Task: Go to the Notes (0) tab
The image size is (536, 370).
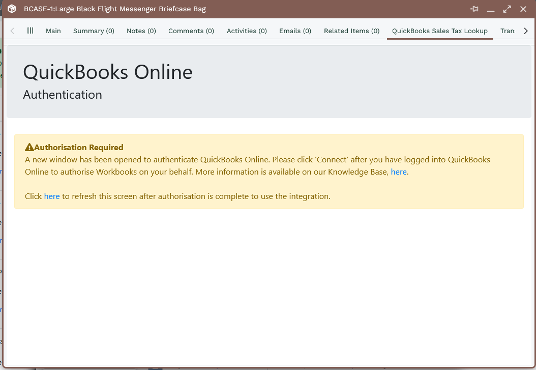Action: pos(141,31)
